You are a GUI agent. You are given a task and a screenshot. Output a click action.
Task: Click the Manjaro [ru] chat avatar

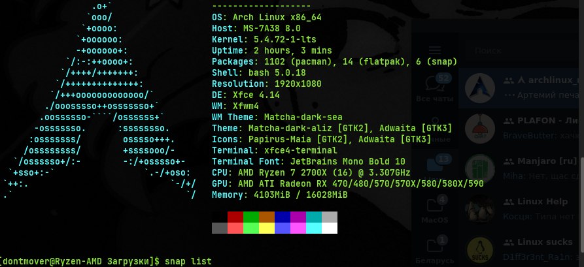coord(480,169)
